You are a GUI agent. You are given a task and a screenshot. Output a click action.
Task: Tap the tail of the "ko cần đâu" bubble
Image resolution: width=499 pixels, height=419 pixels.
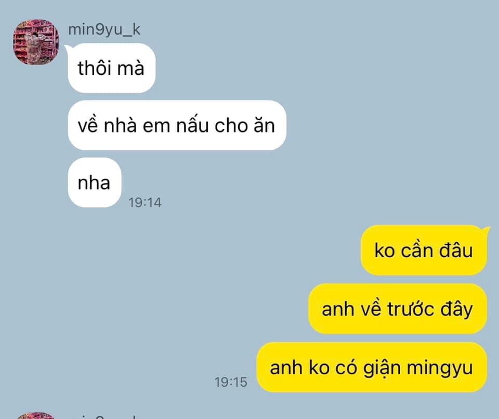[x=484, y=230]
